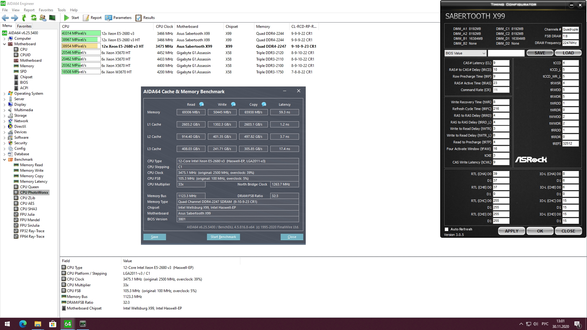587x330 pixels.
Task: Collapse the Benchmark tree node
Action: point(5,159)
